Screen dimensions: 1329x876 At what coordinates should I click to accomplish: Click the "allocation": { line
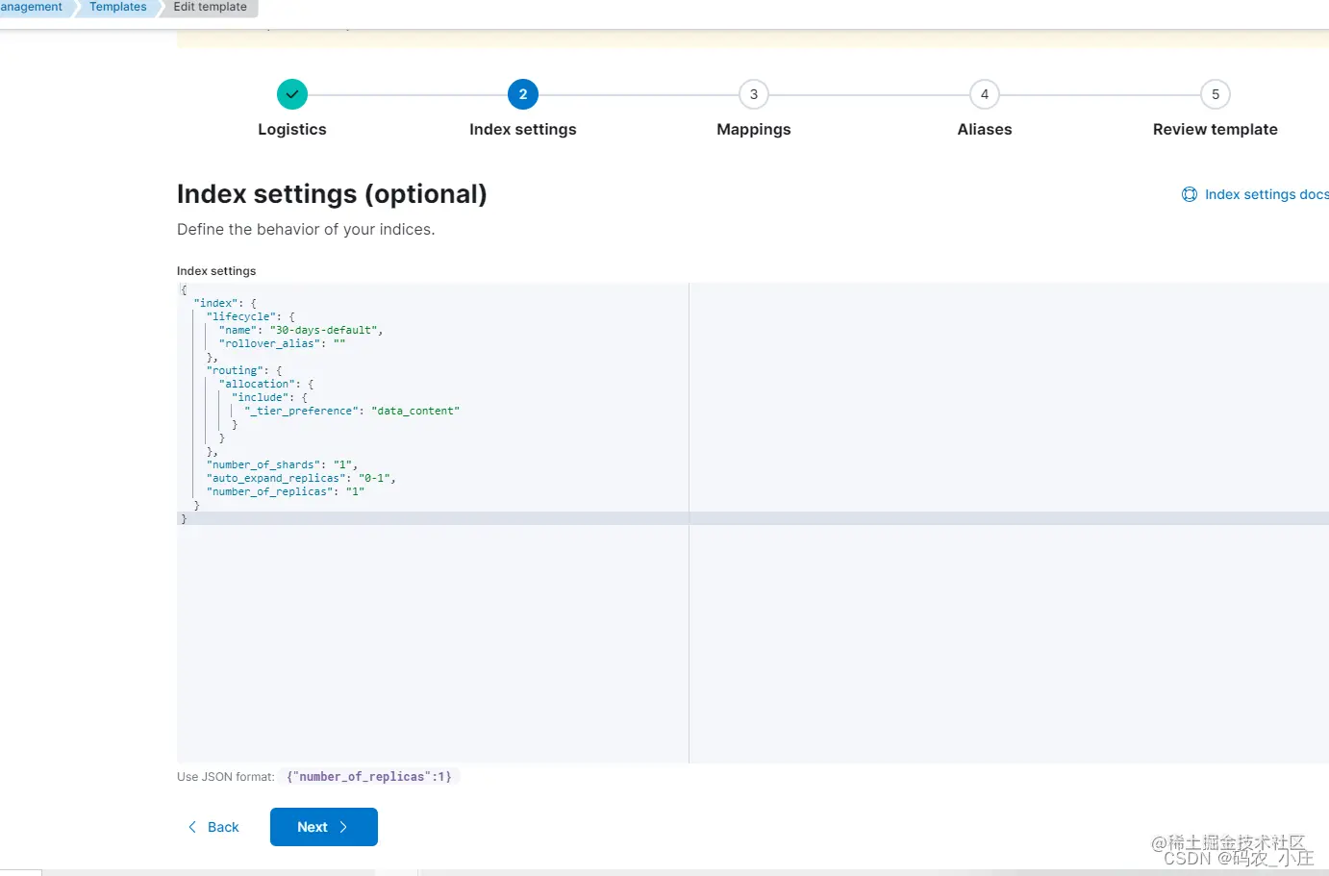(266, 384)
